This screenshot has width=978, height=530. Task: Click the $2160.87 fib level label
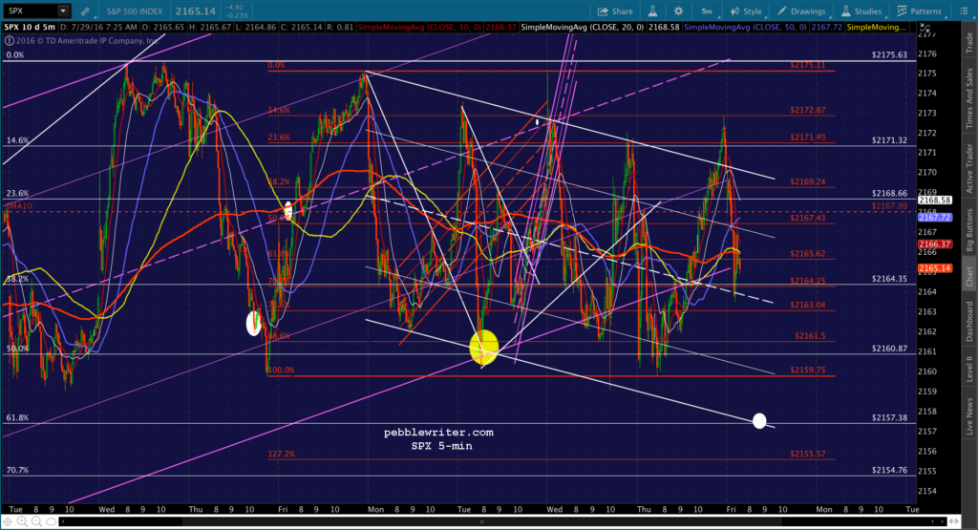(x=889, y=349)
